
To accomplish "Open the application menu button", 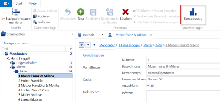I will (x=6, y=3).
